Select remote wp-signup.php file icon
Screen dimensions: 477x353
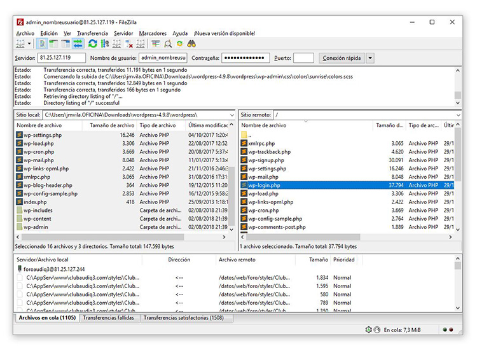244,160
